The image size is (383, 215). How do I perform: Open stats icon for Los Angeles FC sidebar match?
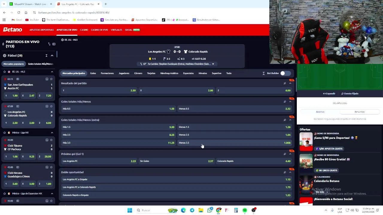[x=47, y=106]
